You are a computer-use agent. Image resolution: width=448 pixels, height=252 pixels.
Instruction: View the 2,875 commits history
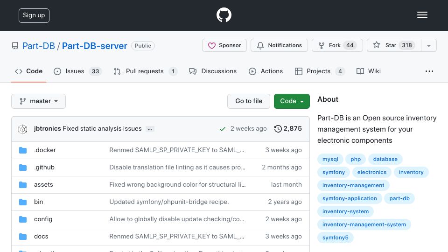pyautogui.click(x=288, y=129)
